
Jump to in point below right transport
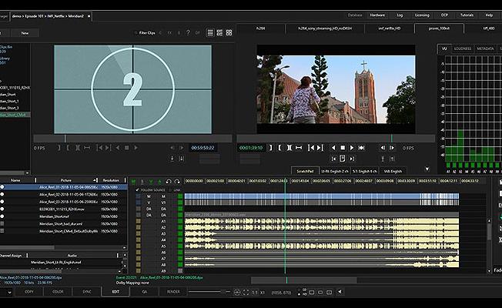click(x=333, y=159)
